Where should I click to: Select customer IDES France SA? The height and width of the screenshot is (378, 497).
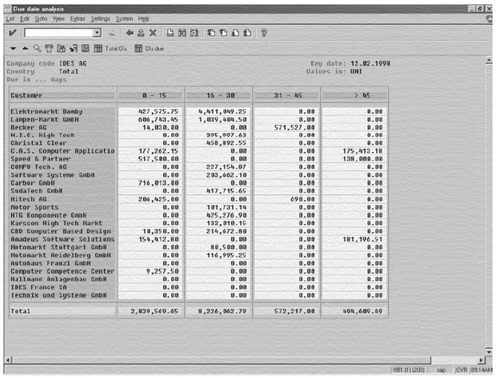(x=39, y=287)
